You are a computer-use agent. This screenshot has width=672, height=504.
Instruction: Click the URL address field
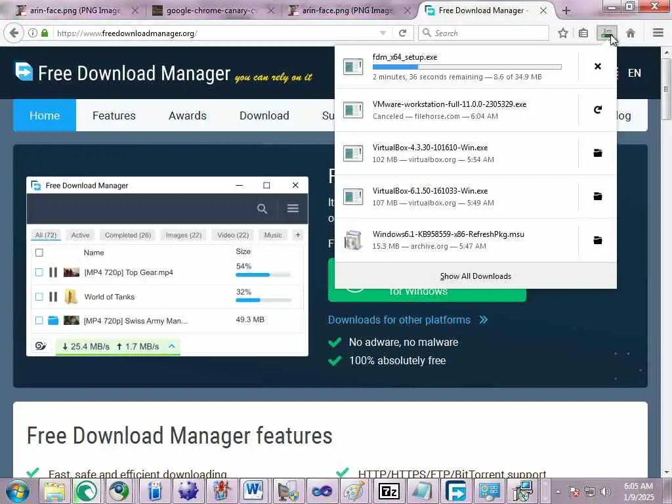pos(215,33)
